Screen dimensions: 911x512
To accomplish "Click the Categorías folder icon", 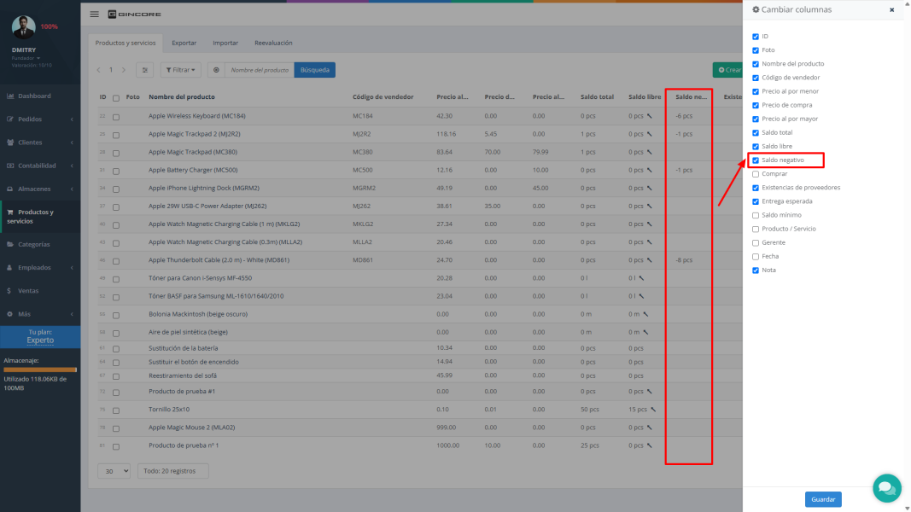I will point(10,244).
